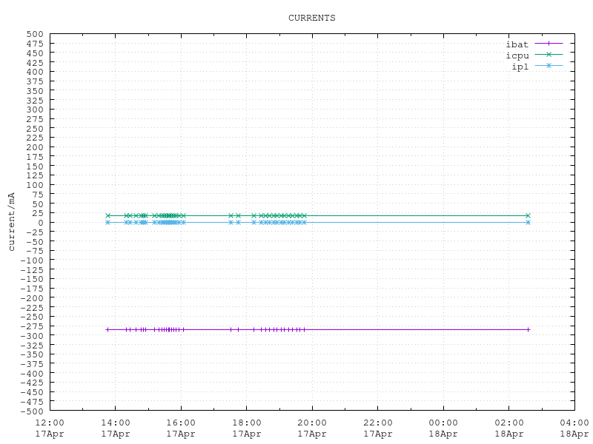
Task: Click the 0 y-axis tick label
Action: 41,223
